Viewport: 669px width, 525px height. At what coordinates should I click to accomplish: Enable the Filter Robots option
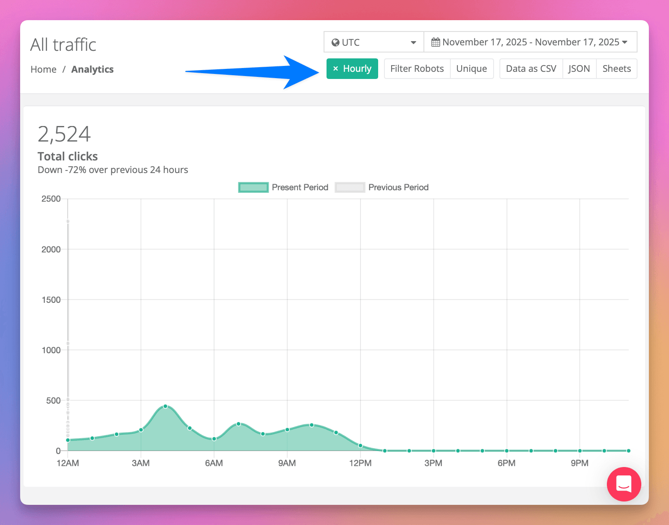(417, 68)
